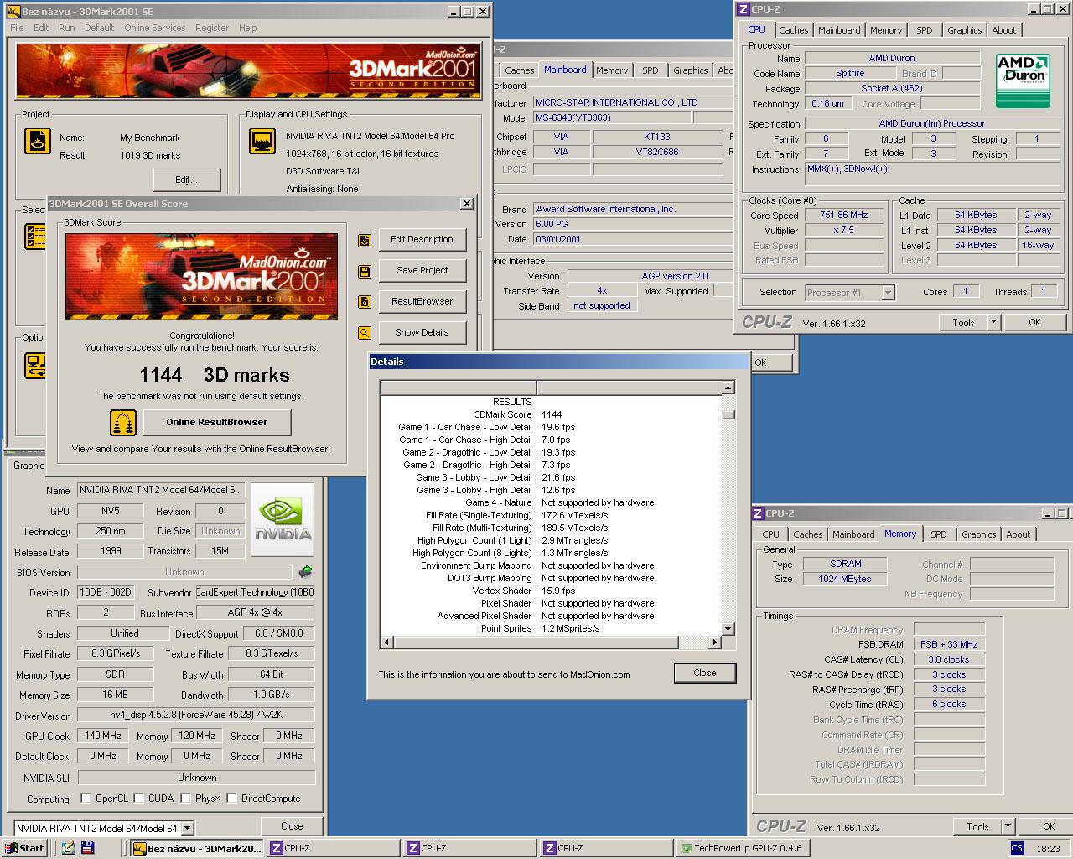Image resolution: width=1073 pixels, height=859 pixels.
Task: Click the Details list vertical scrollbar down arrow
Action: (x=728, y=628)
